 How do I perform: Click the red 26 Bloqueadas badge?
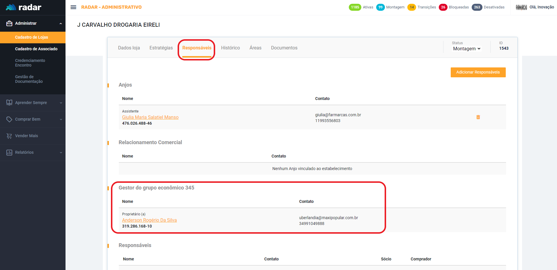point(443,7)
